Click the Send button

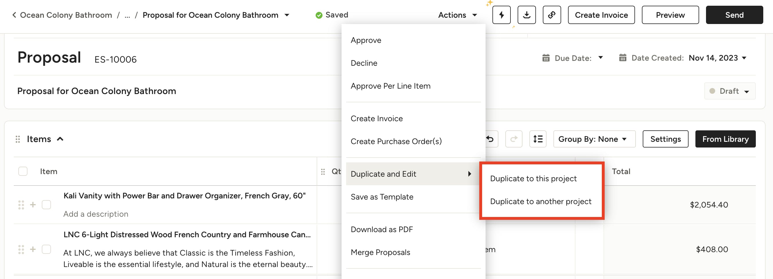734,15
